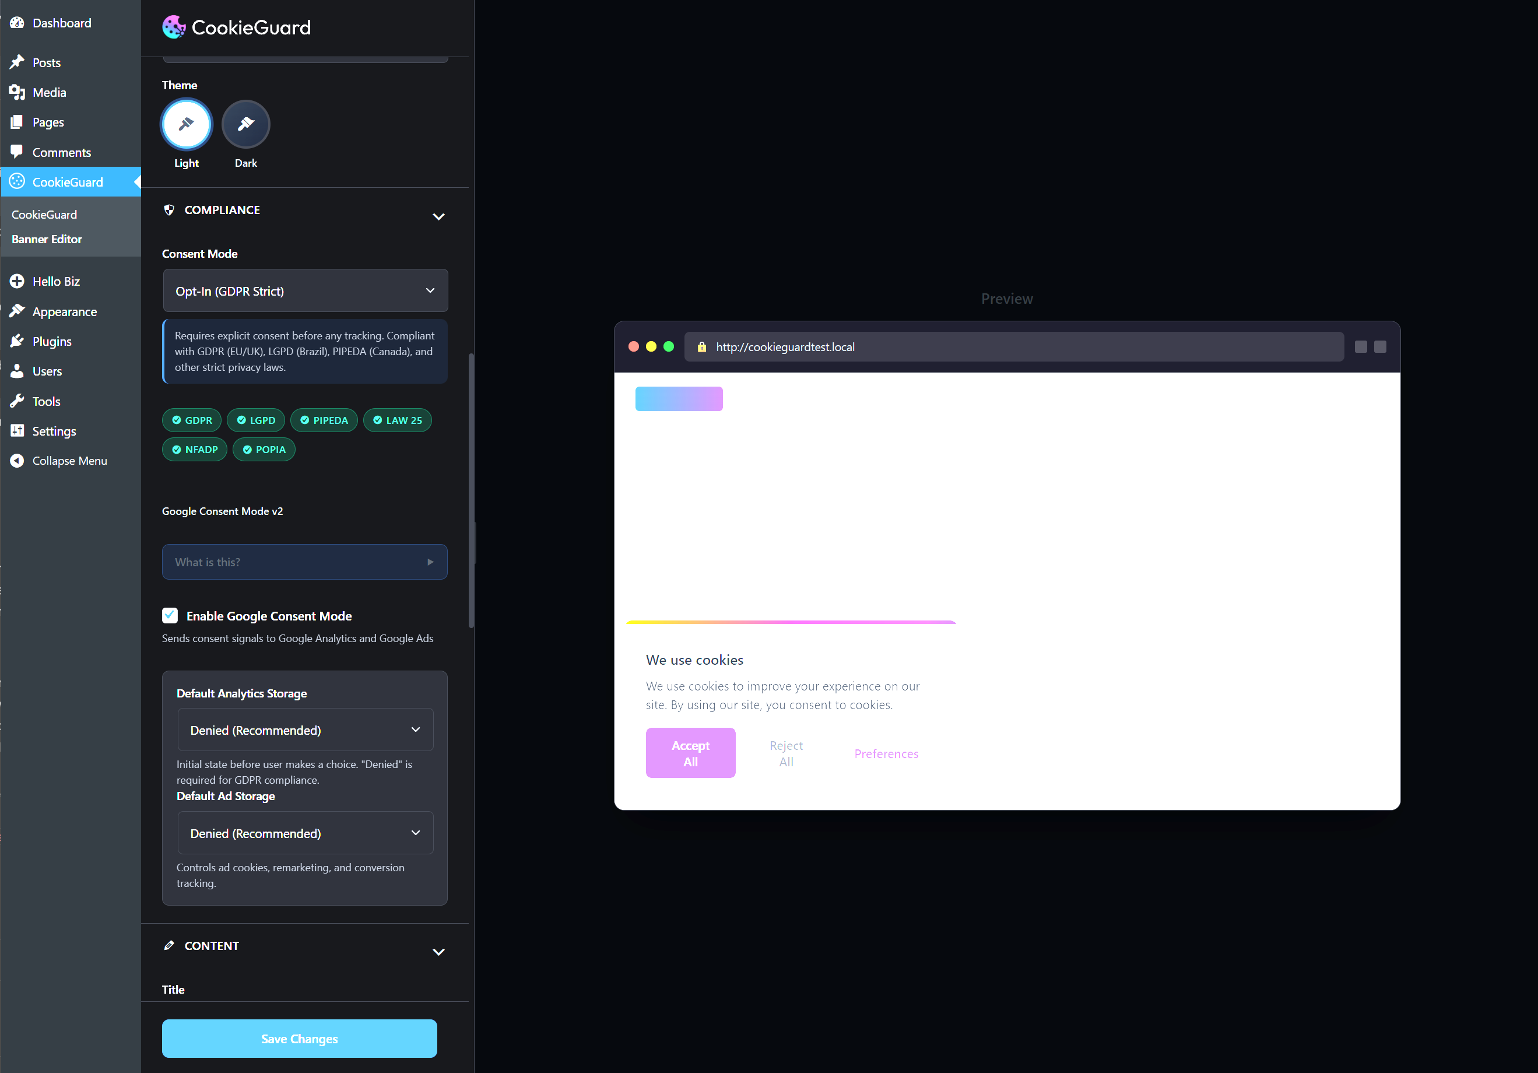The width and height of the screenshot is (1538, 1073).
Task: Click the Save Changes button
Action: tap(299, 1038)
